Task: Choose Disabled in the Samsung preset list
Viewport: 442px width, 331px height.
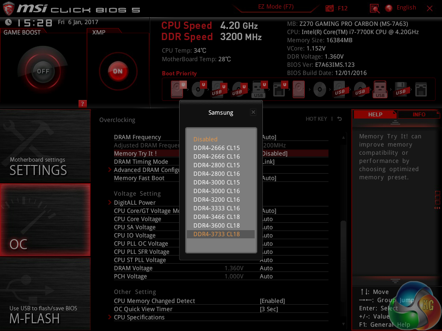Action: (205, 139)
